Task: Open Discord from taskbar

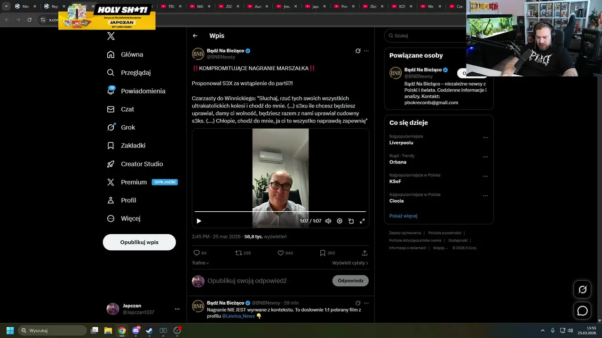Action: pyautogui.click(x=136, y=330)
